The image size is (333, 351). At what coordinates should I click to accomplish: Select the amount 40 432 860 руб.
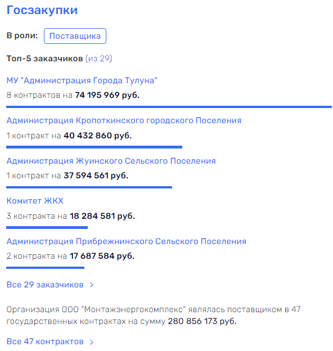[98, 136]
